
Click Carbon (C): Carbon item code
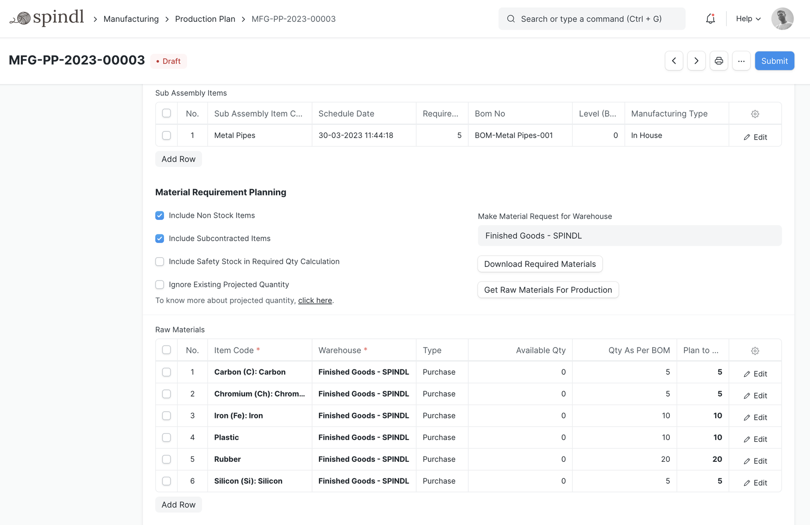pyautogui.click(x=250, y=372)
